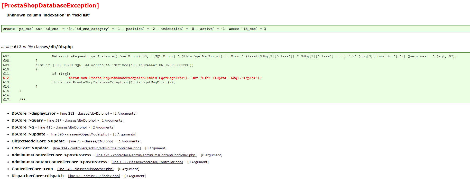Open link line 158 - classes/controller/Controller.php

[x=147, y=162]
